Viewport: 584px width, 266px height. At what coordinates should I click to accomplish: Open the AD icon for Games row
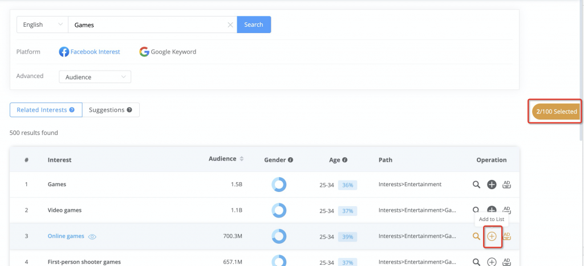(506, 184)
